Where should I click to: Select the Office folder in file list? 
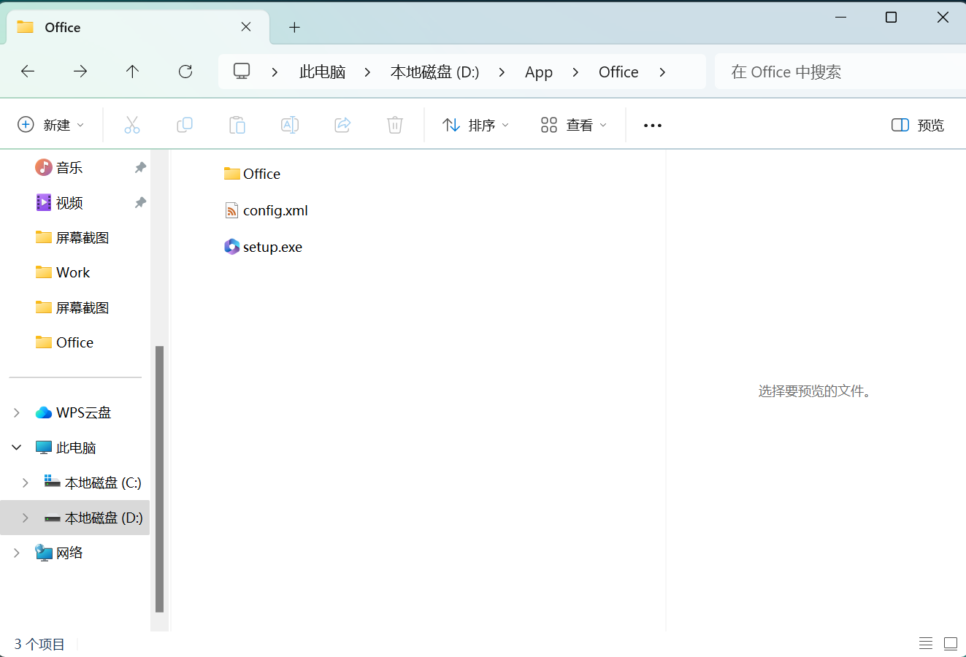click(252, 174)
